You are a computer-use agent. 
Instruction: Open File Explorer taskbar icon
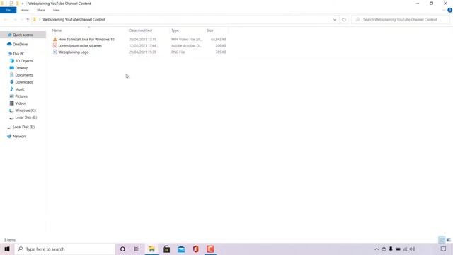151,249
